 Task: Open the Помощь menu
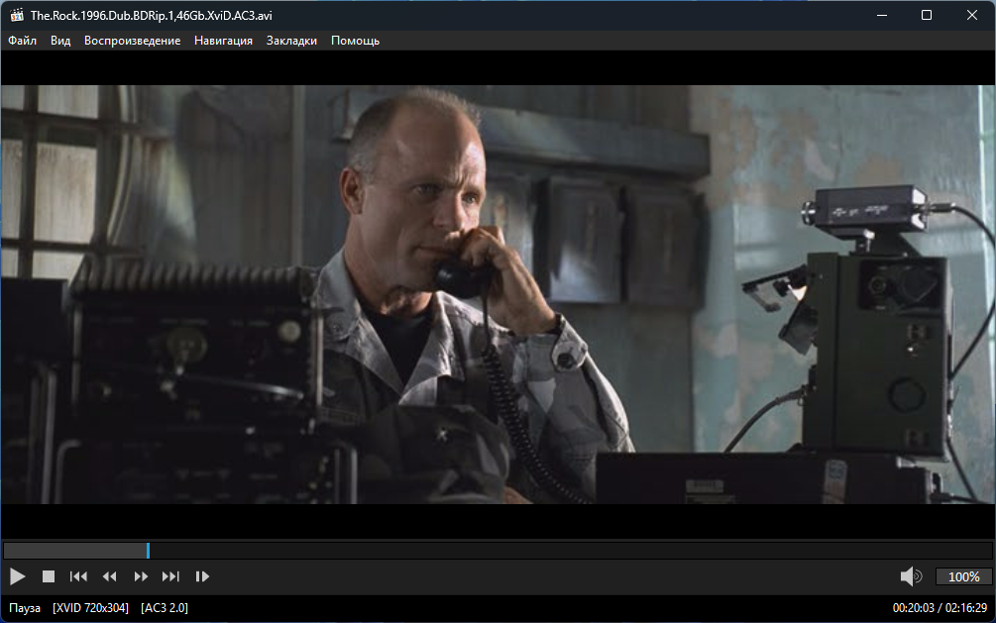tap(355, 41)
